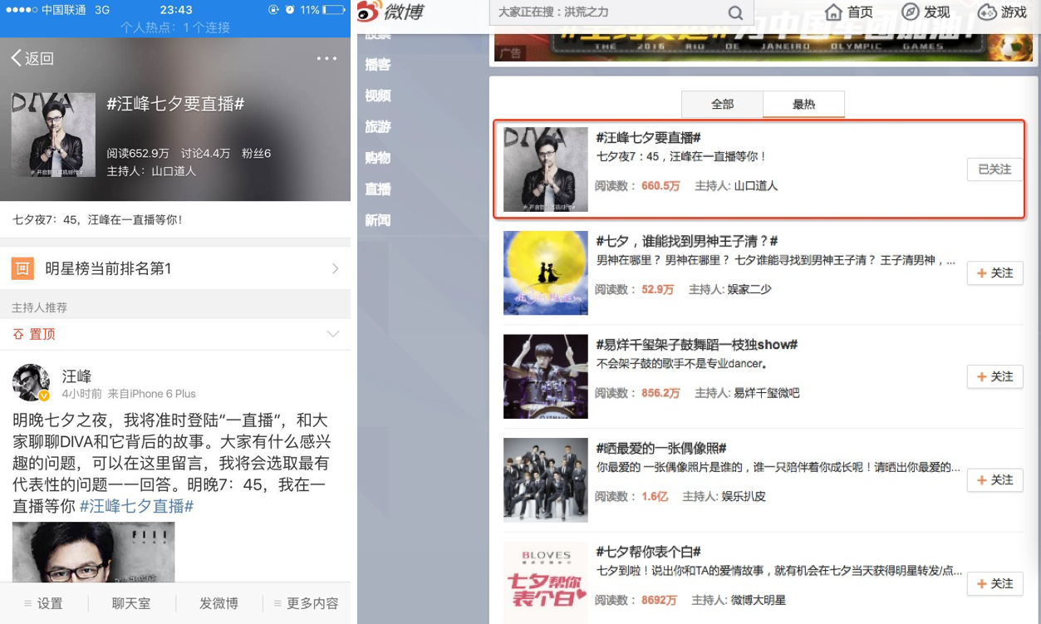
Task: Select 视频 in the sidebar
Action: coord(378,96)
